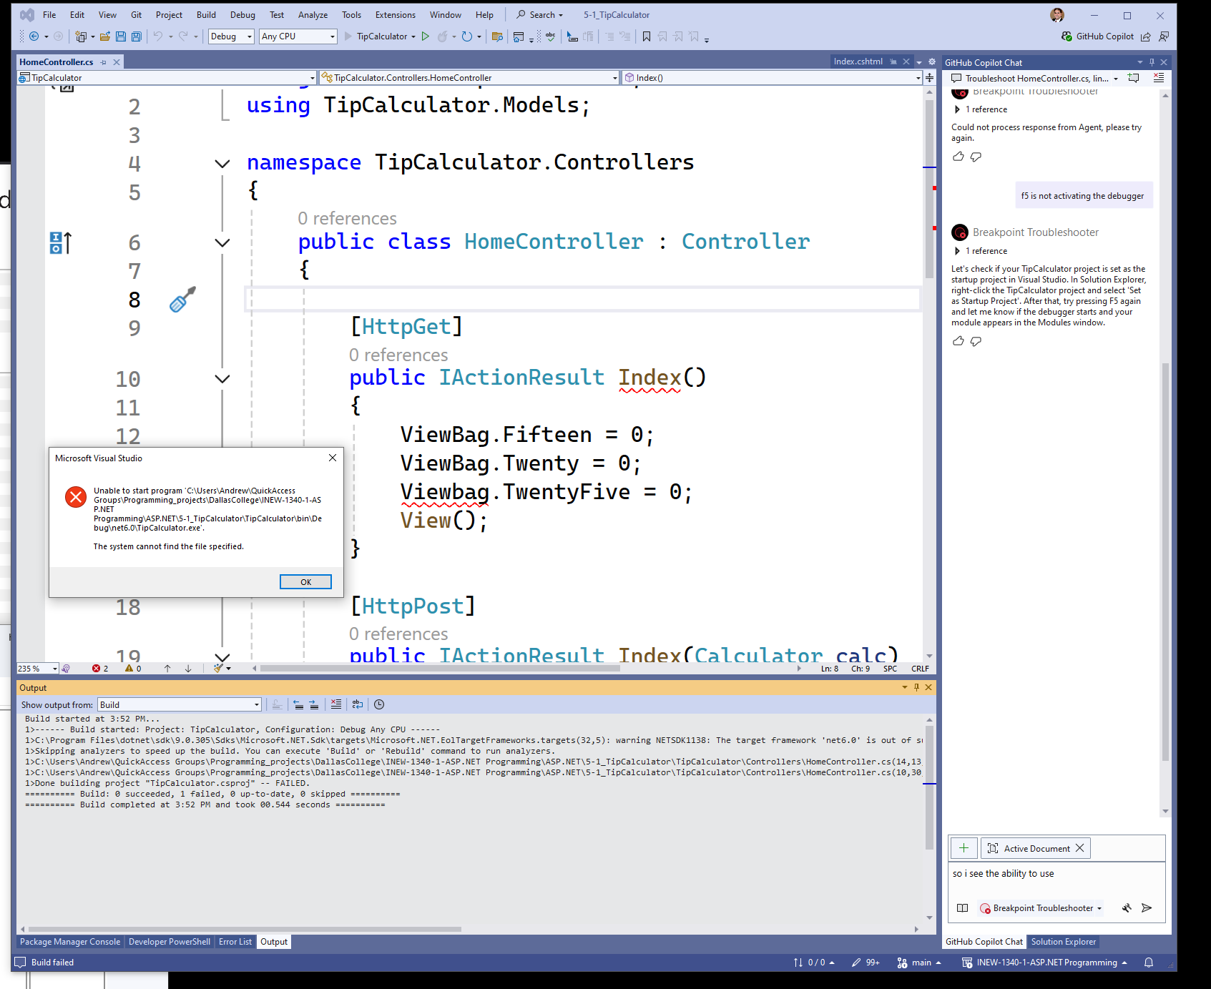Switch to the Solution Explorer tab

1063,942
